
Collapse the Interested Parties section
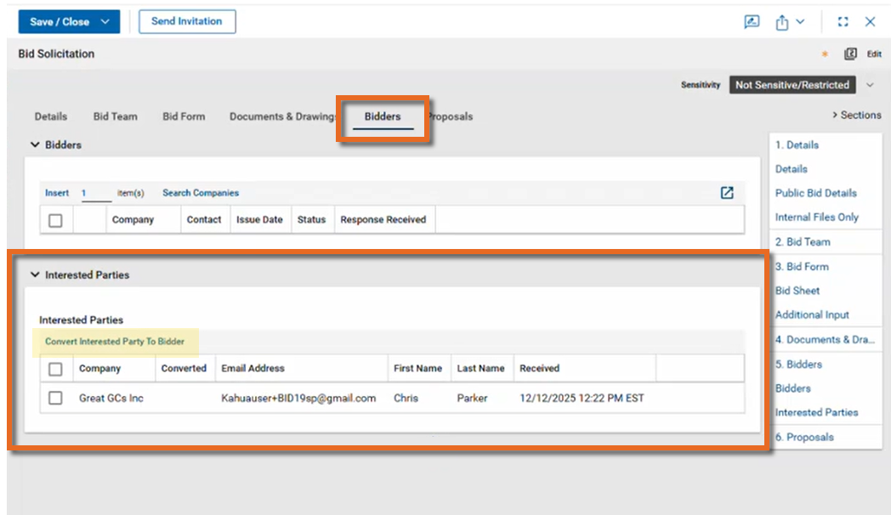tap(35, 275)
